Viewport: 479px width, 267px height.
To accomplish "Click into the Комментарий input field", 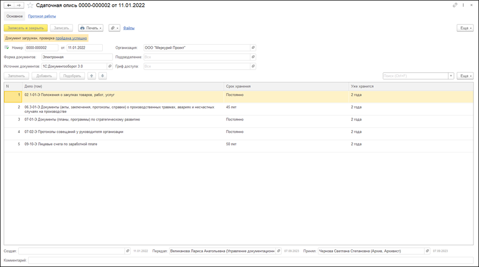I will pyautogui.click(x=250, y=260).
